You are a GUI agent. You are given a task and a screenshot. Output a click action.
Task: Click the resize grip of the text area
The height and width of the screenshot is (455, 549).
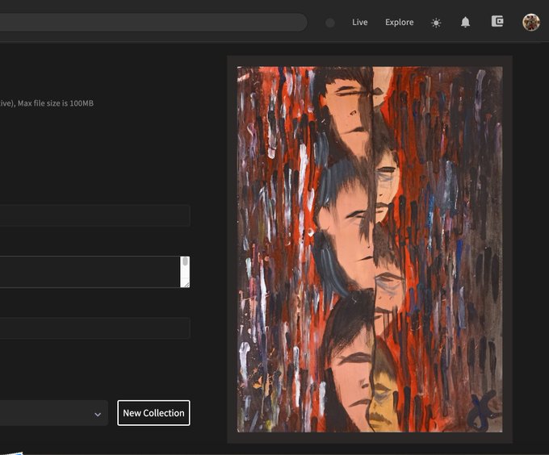pyautogui.click(x=186, y=284)
